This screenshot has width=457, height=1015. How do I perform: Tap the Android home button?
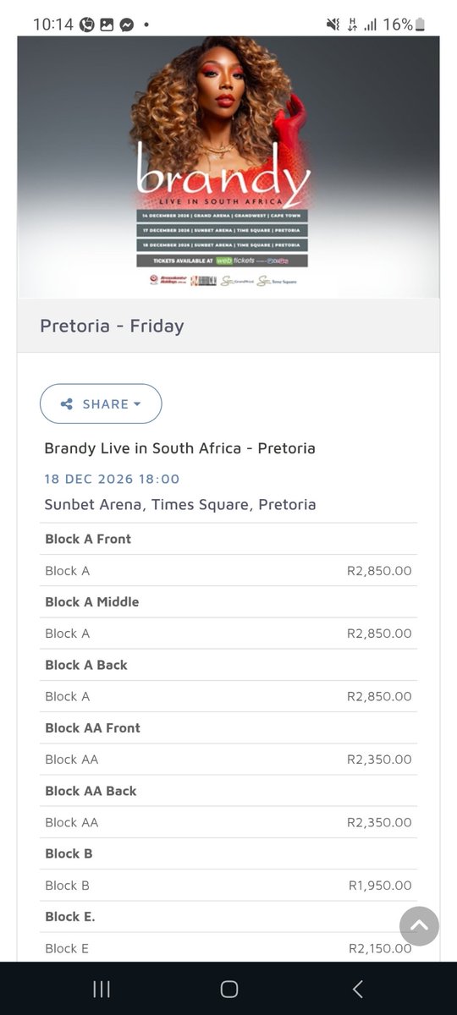228,989
